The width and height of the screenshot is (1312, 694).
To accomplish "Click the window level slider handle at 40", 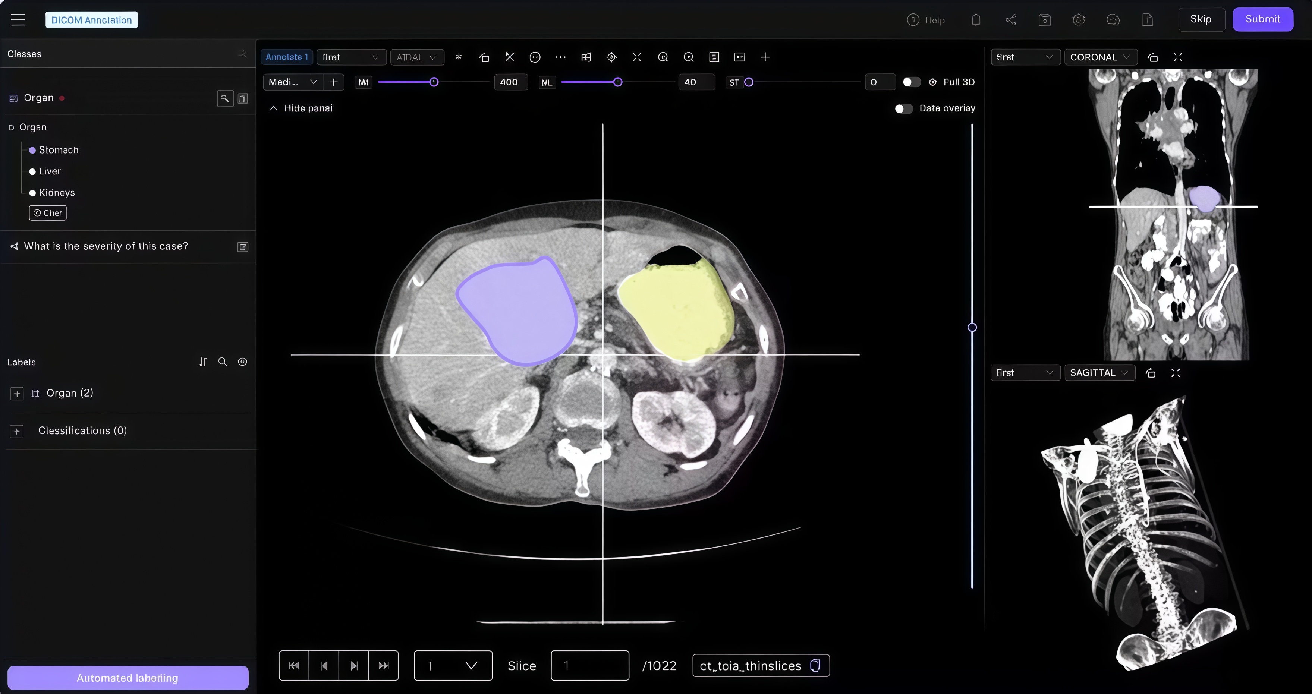I will [617, 82].
